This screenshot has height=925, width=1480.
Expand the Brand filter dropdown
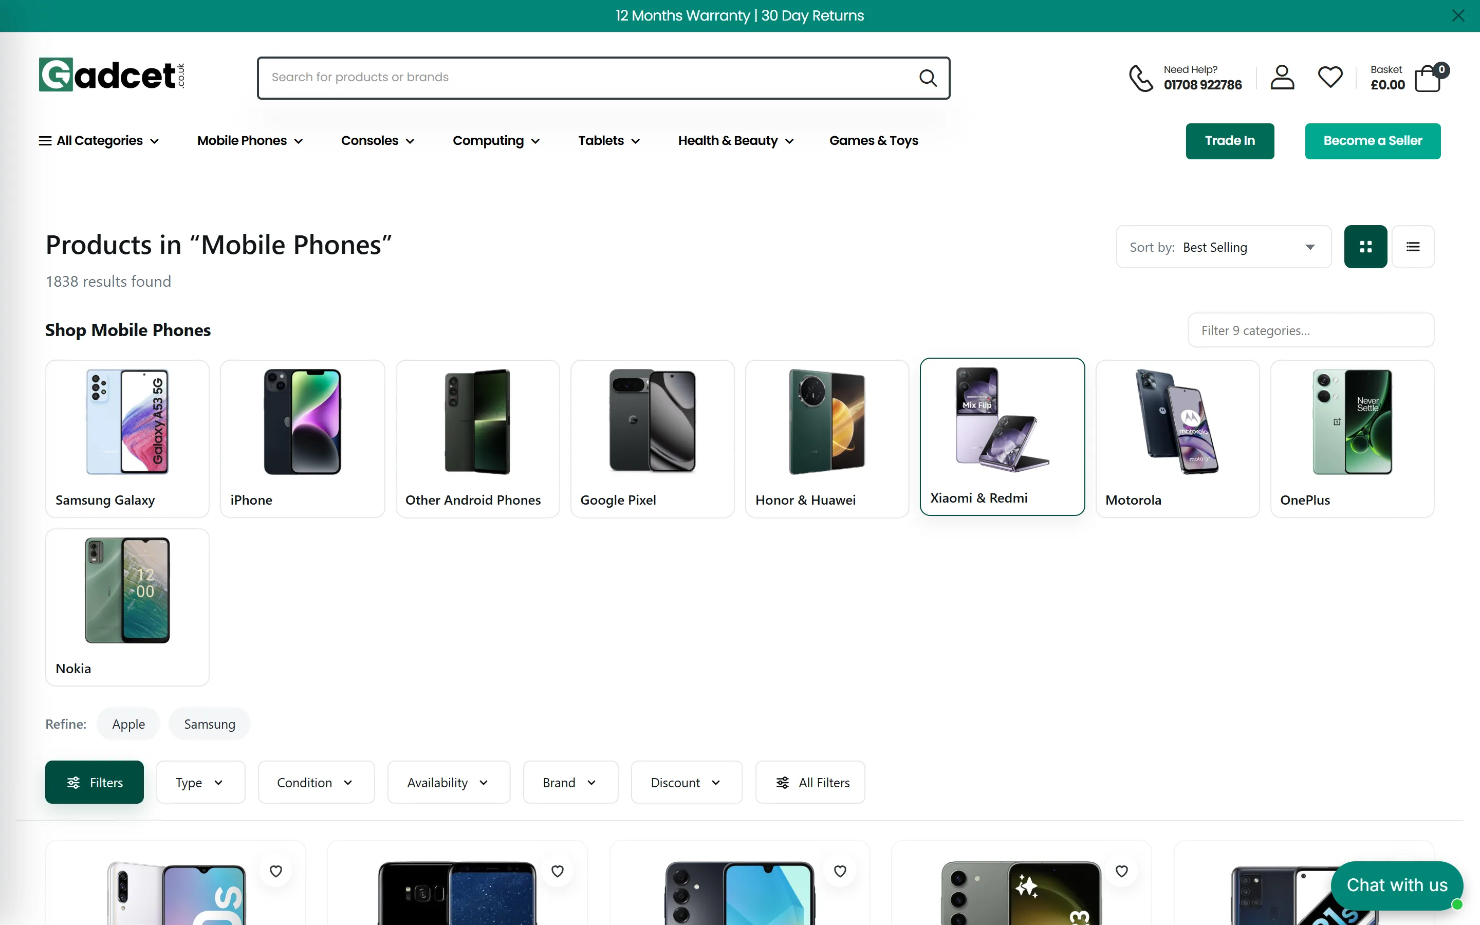coord(570,782)
